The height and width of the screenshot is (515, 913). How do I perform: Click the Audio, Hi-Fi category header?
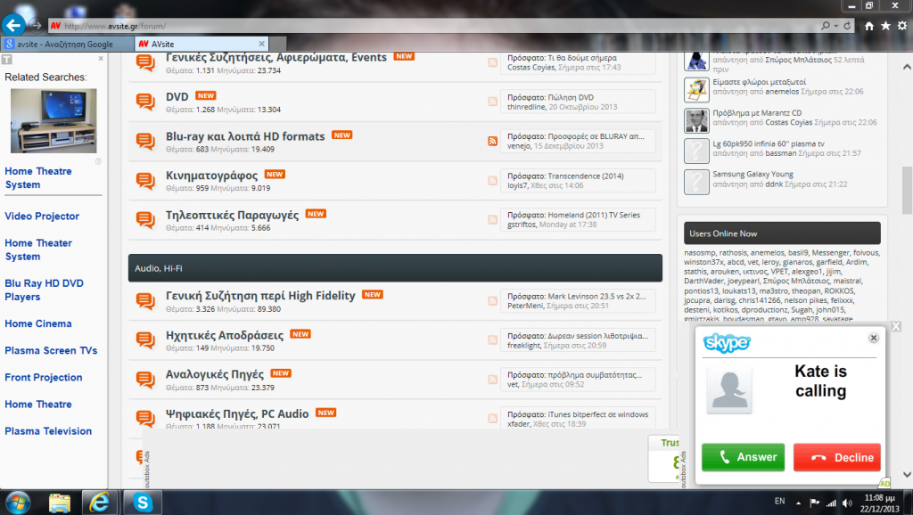[395, 268]
